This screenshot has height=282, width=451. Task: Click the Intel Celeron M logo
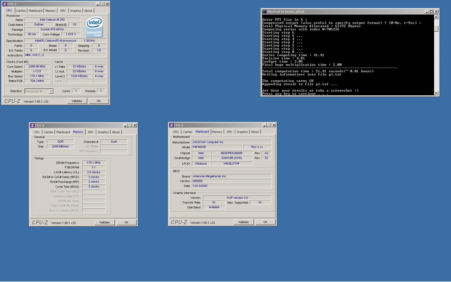[94, 27]
